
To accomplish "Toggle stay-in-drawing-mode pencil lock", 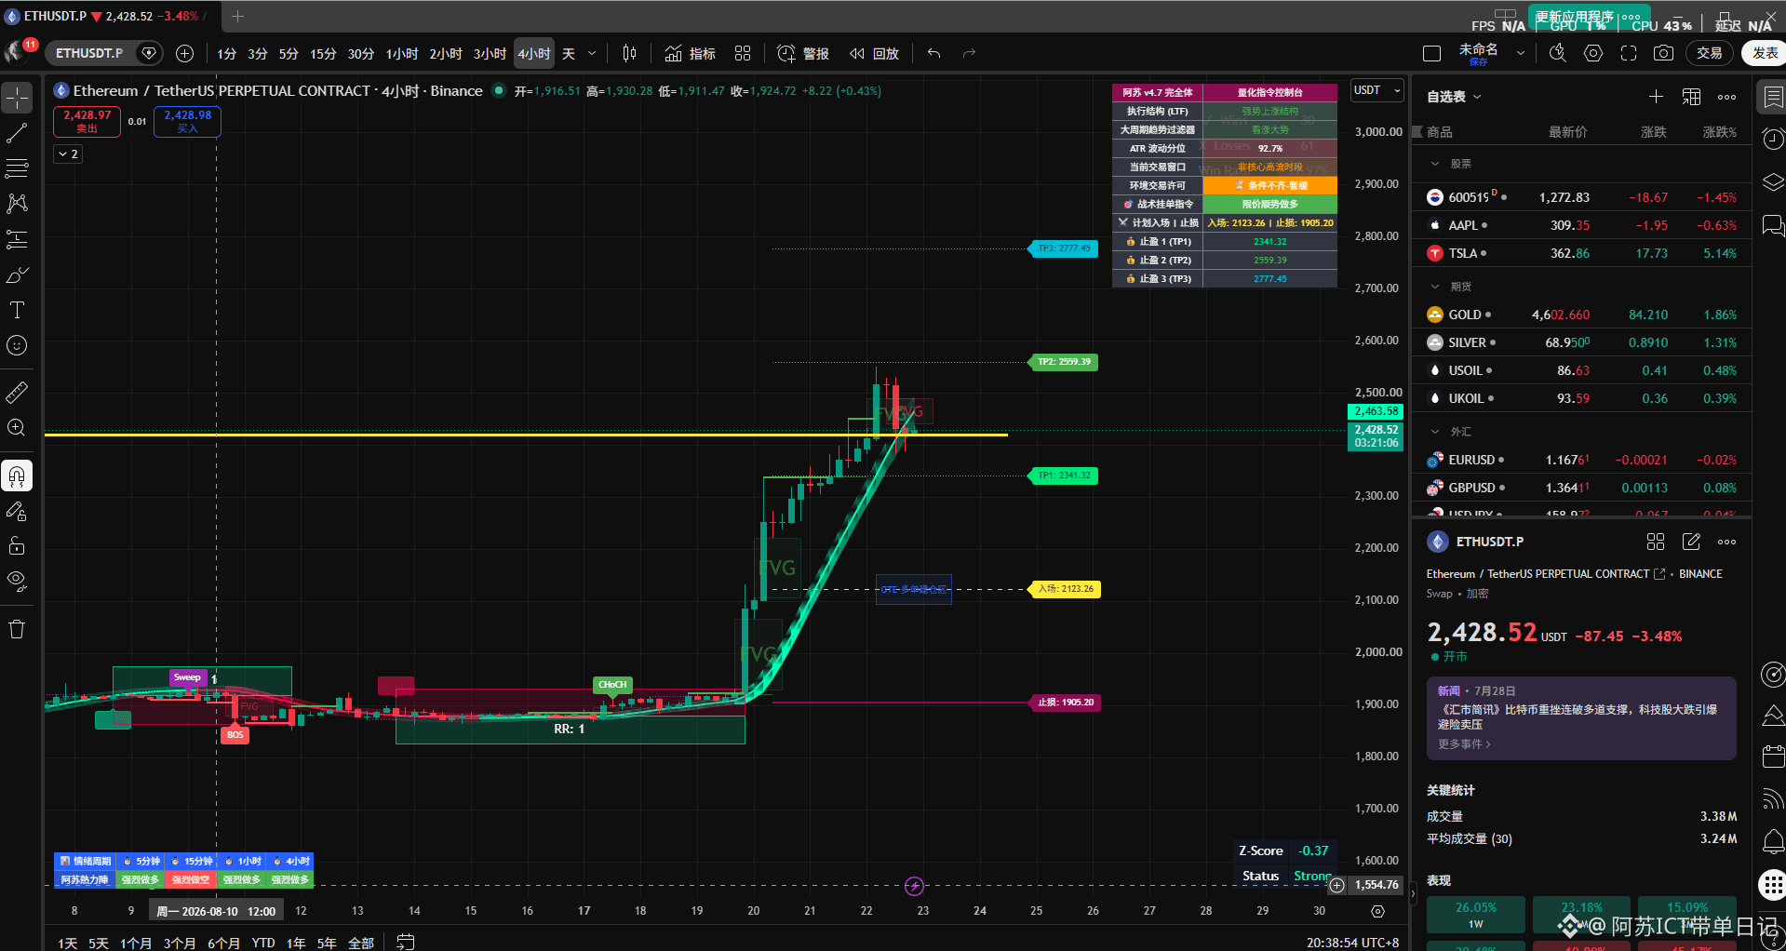I will (x=17, y=511).
